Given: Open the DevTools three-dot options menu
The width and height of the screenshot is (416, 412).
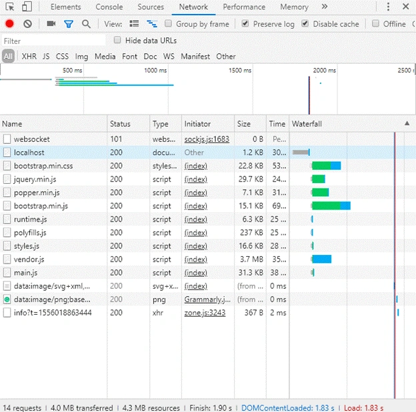Looking at the screenshot, I should coord(388,7).
